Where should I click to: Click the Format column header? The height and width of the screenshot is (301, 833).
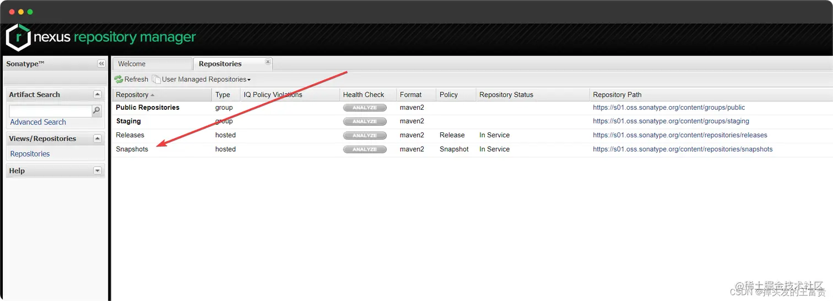coord(416,94)
